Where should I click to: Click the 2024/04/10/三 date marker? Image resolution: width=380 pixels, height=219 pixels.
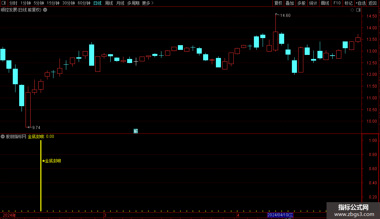pos(280,215)
